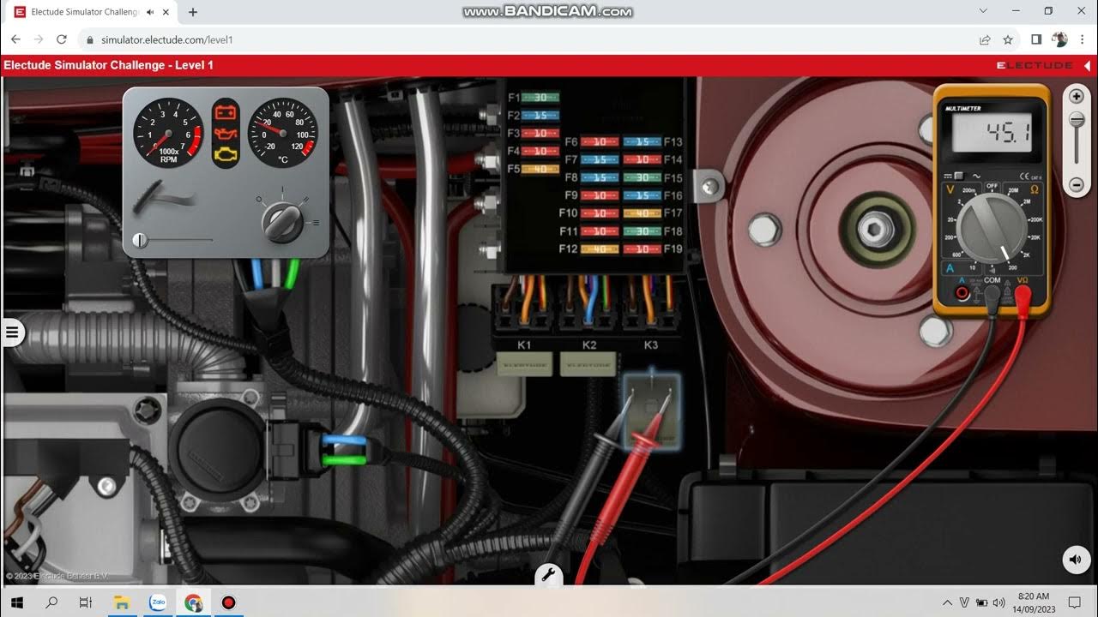The height and width of the screenshot is (617, 1098).
Task: Select fuse F13 rated 15
Action: coord(642,142)
